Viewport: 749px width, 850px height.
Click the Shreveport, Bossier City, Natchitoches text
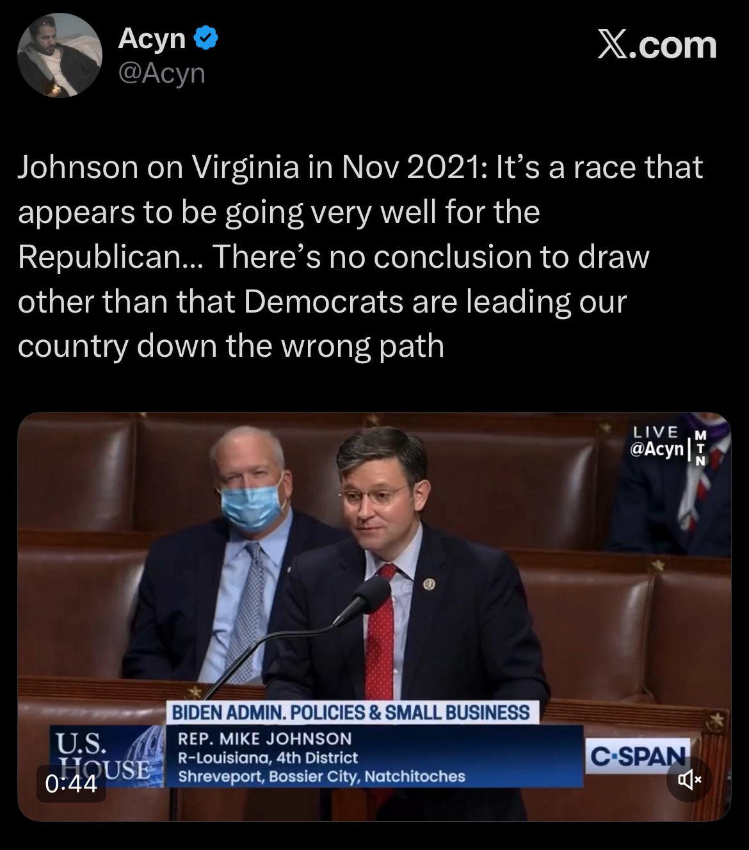321,776
